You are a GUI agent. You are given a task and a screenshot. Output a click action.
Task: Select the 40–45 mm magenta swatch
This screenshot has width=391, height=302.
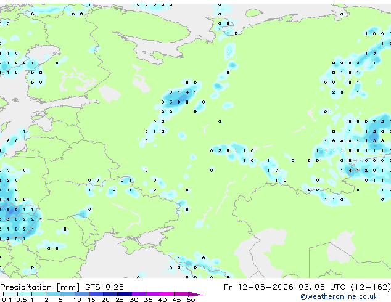point(167,294)
